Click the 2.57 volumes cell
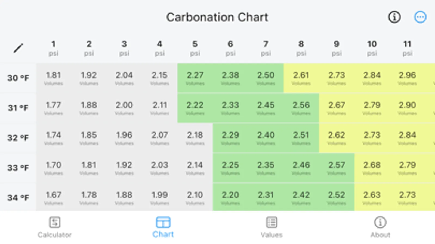Viewport: 435px width, 244px height. pyautogui.click(x=337, y=168)
